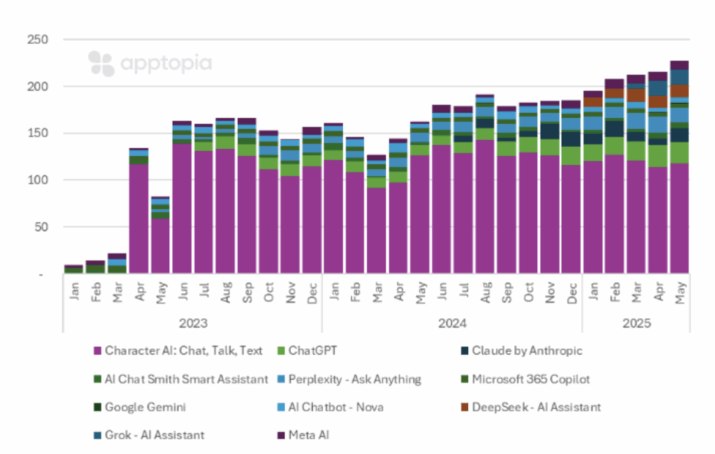Screen dimensions: 715x454
Task: Select the 'Grok - AI Assistant' legend label
Action: click(154, 435)
